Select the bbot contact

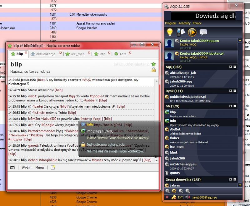(x=201, y=153)
